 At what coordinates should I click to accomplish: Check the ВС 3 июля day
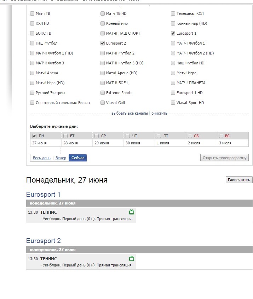coord(221,136)
